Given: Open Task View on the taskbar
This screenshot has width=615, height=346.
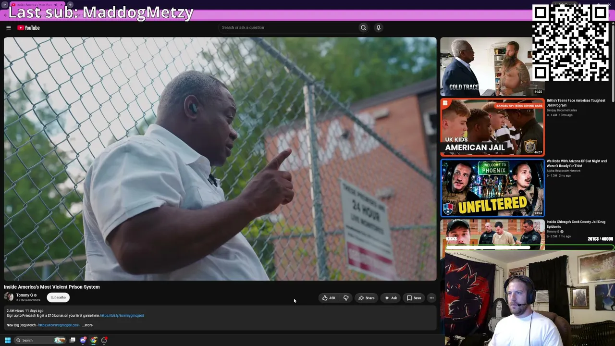Looking at the screenshot, I should coord(73,340).
